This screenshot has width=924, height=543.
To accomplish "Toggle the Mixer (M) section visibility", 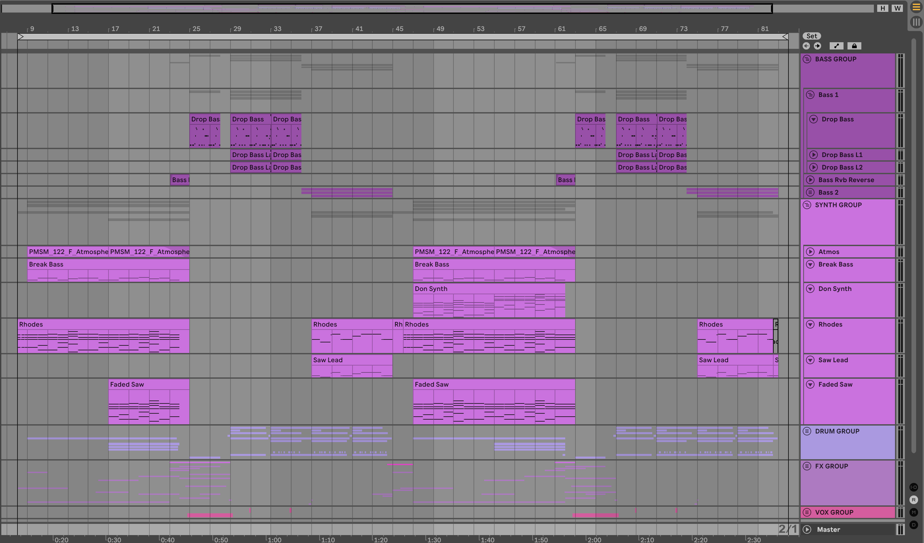I will 913,512.
